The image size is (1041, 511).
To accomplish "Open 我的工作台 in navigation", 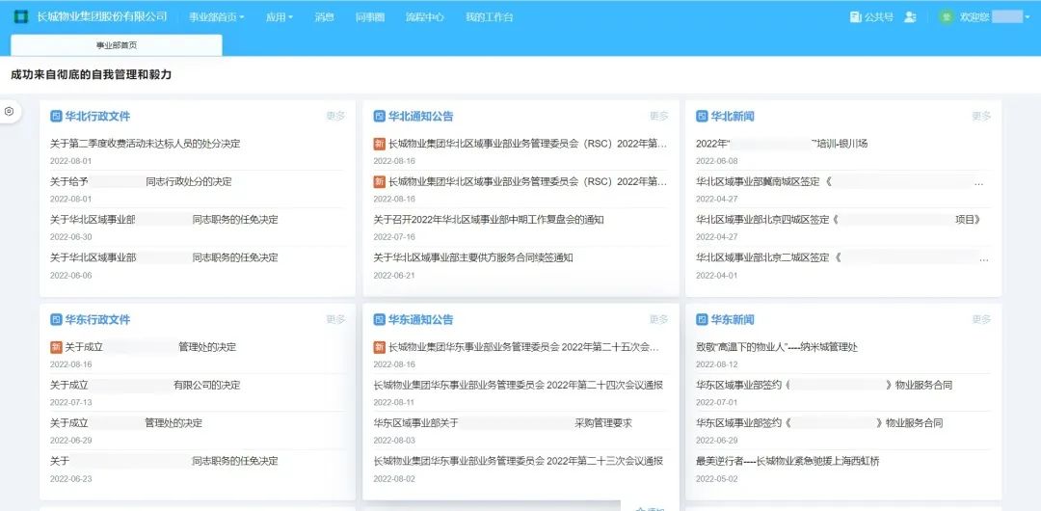I will [490, 17].
